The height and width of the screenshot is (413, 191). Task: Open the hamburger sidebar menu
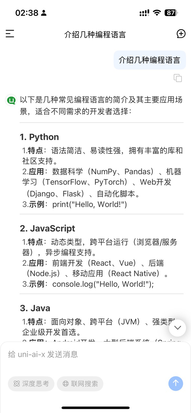point(10,34)
